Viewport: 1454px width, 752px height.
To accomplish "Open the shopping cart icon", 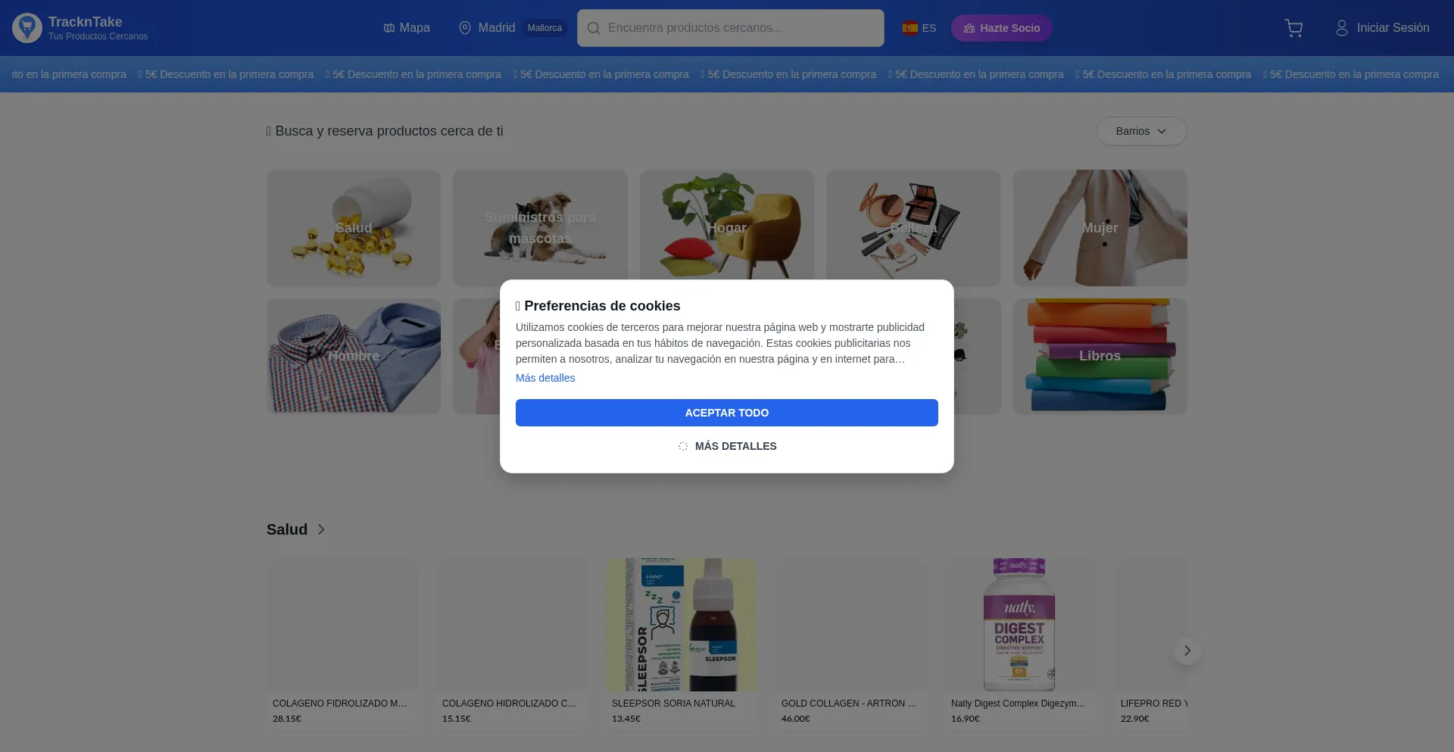I will pos(1293,28).
